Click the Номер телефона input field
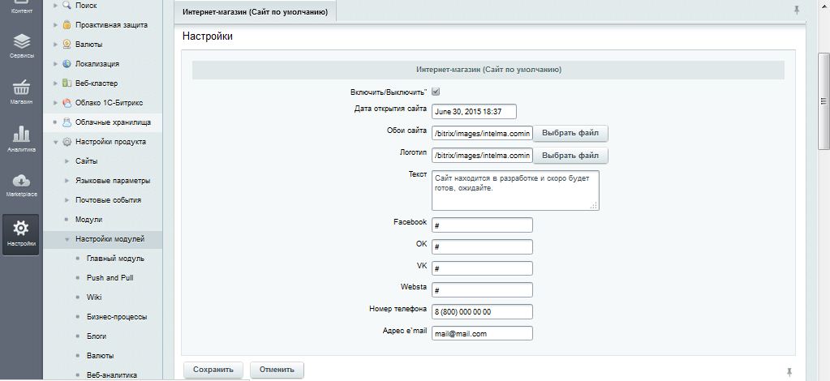The width and height of the screenshot is (830, 381). [482, 312]
